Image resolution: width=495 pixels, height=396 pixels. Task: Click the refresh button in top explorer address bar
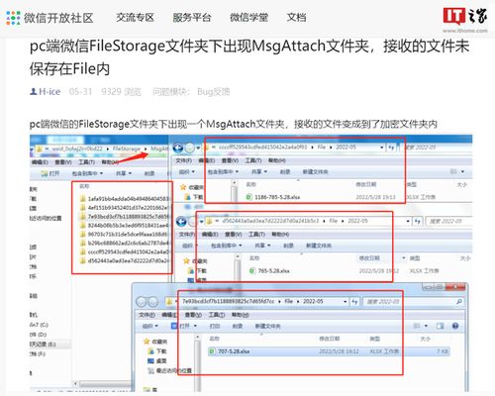pyautogui.click(x=391, y=148)
